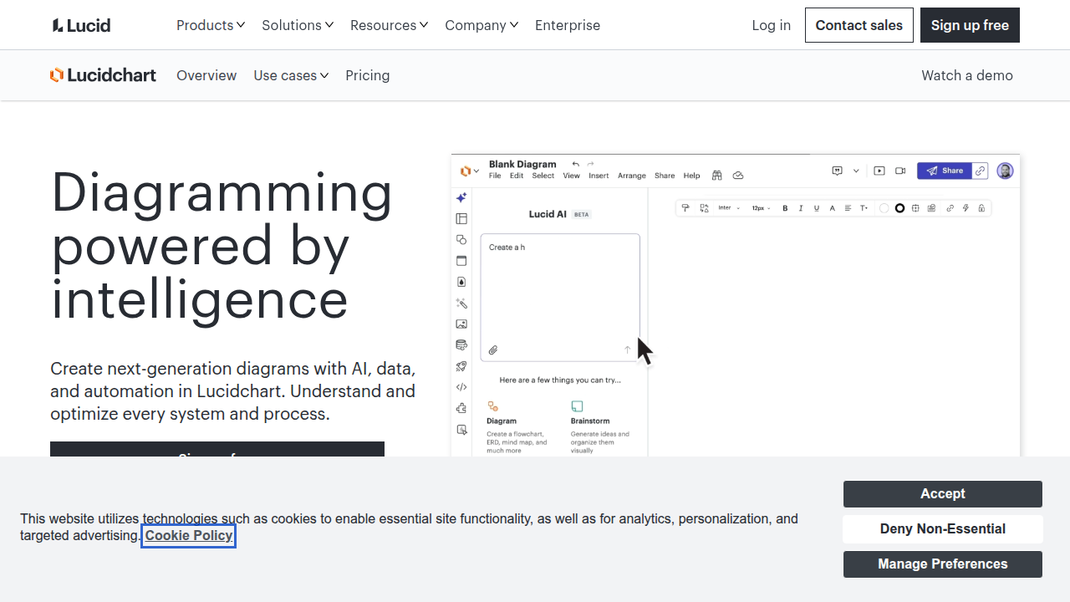Click the text color A icon
The height and width of the screenshot is (602, 1070).
click(832, 208)
